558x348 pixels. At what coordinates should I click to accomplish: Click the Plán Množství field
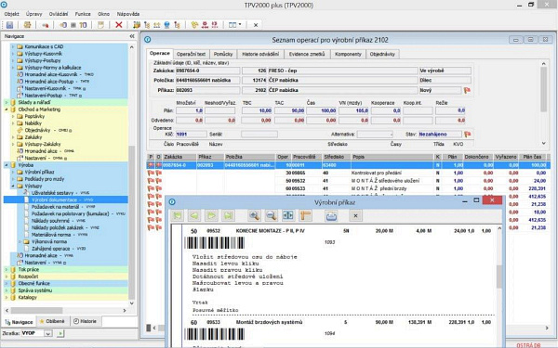click(x=190, y=110)
